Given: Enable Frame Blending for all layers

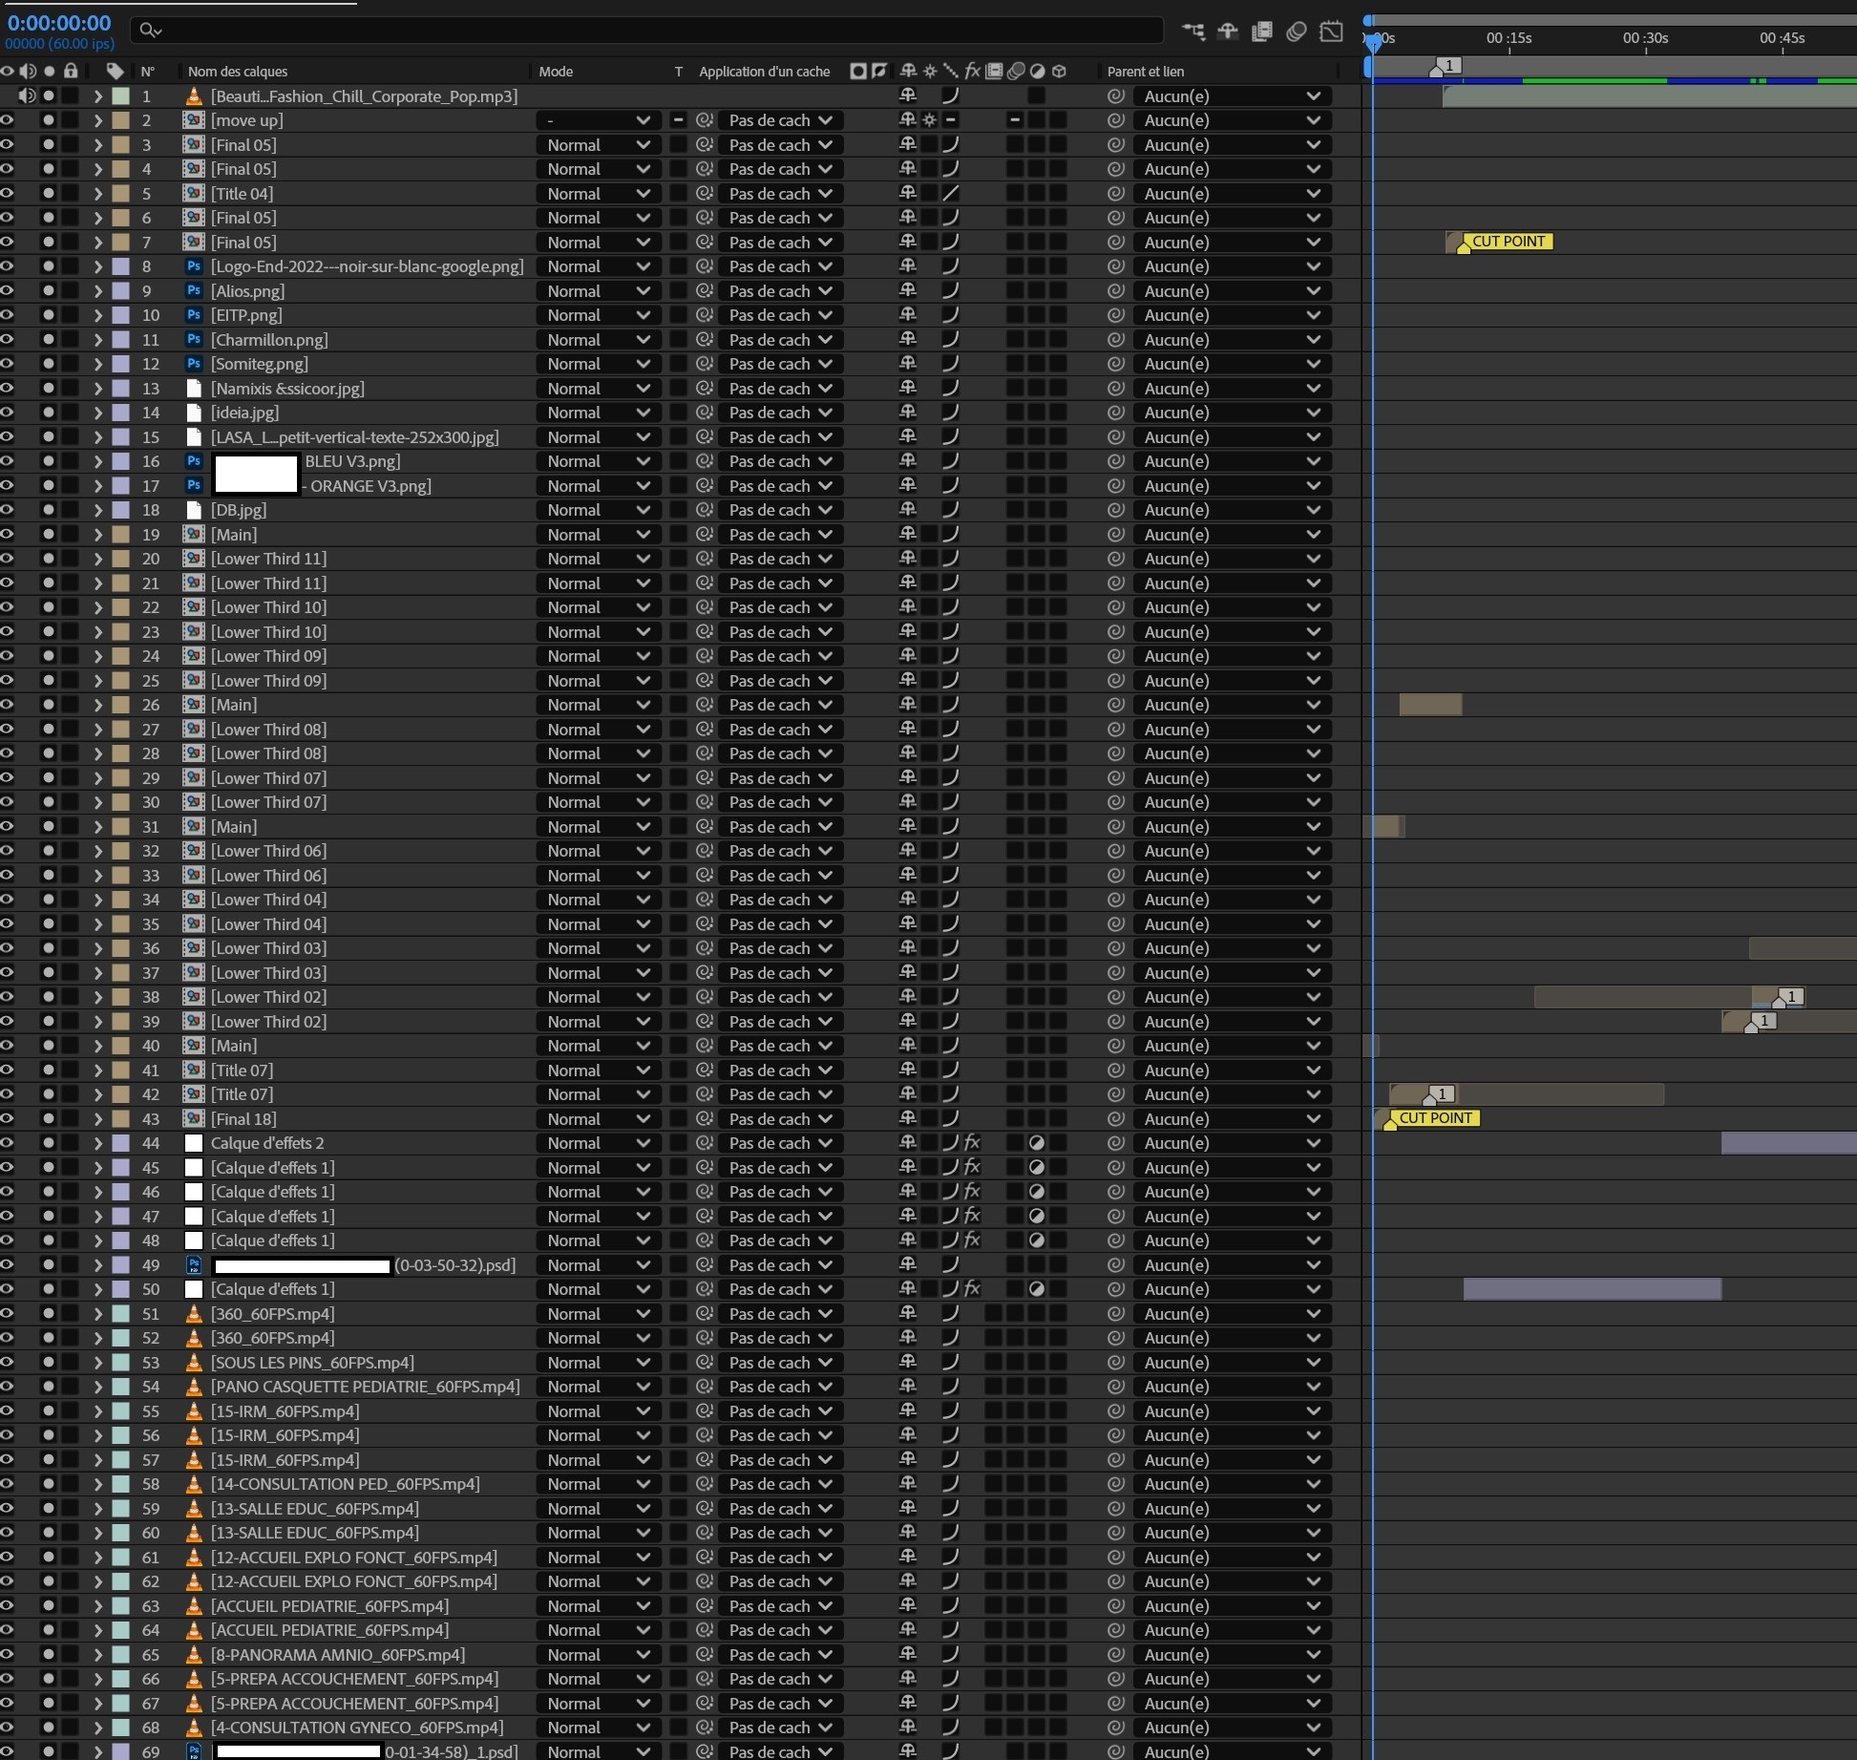Looking at the screenshot, I should pyautogui.click(x=1262, y=32).
